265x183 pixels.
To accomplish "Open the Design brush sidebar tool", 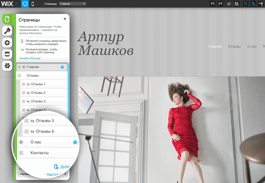I will (7, 31).
